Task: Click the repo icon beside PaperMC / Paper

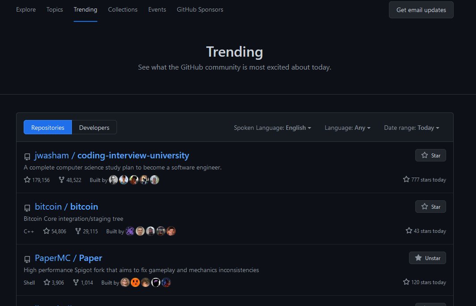Action: point(27,259)
